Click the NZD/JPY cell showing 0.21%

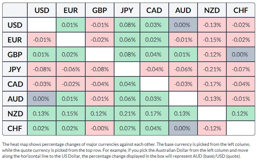click(127, 114)
